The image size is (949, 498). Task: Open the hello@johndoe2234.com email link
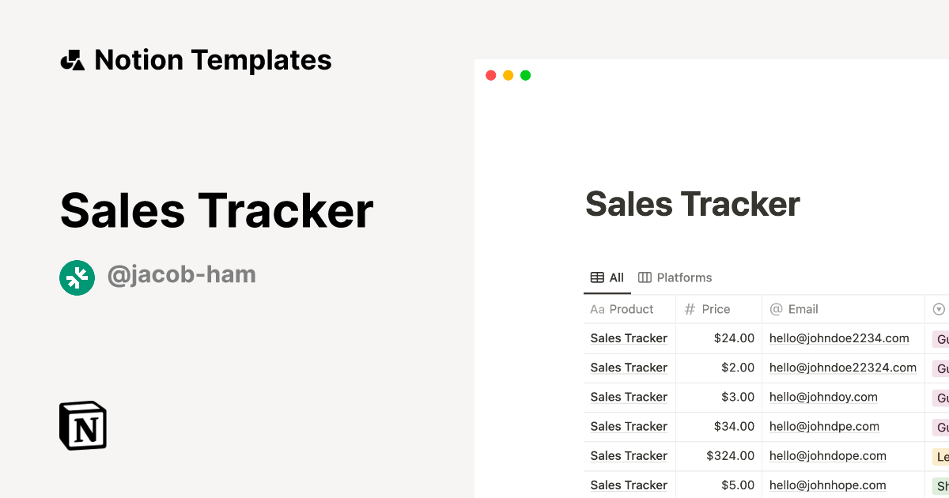tap(839, 338)
